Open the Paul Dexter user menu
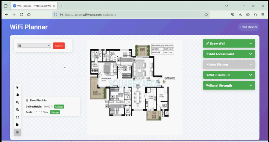The width and height of the screenshot is (269, 142). (249, 27)
